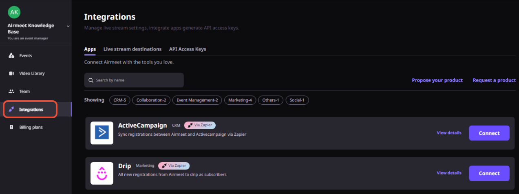Open the Team people icon
Image resolution: width=519 pixels, height=194 pixels.
(11, 91)
